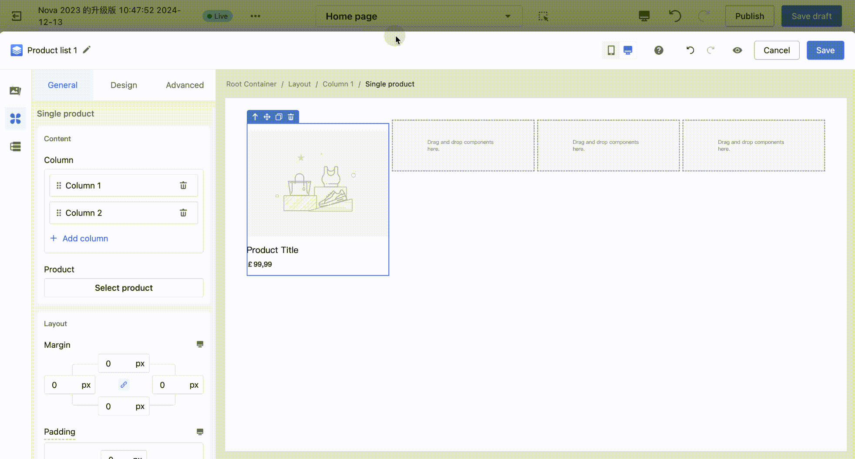
Task: Click the trash icon on the selected block toolbar
Action: coord(291,117)
